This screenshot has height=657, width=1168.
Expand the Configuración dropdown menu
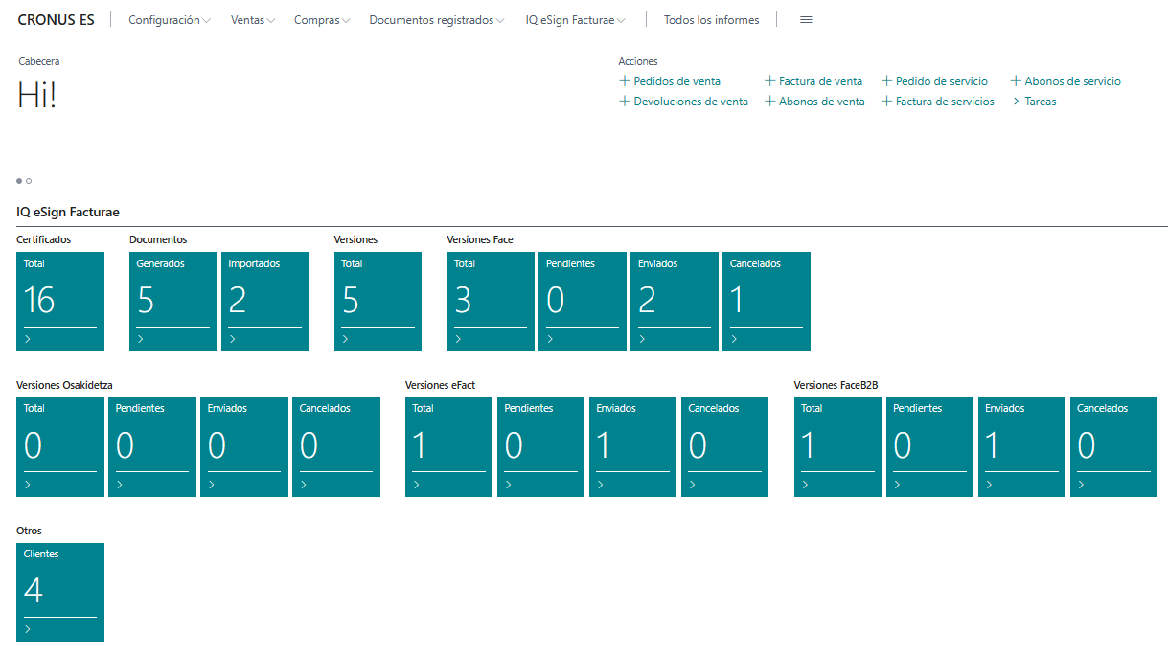pyautogui.click(x=170, y=20)
